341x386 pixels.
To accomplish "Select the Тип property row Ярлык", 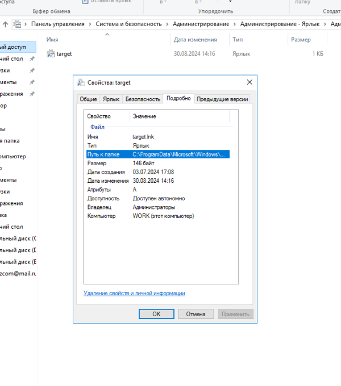I will [x=158, y=145].
